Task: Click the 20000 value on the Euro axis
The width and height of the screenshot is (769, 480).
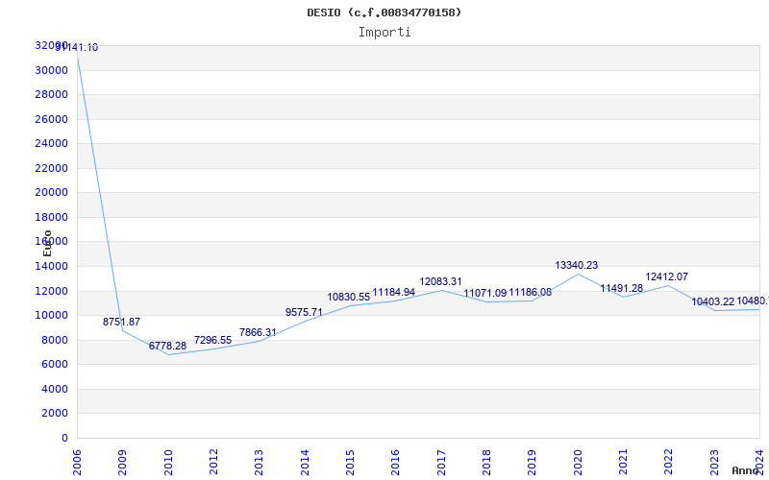Action: click(x=52, y=193)
